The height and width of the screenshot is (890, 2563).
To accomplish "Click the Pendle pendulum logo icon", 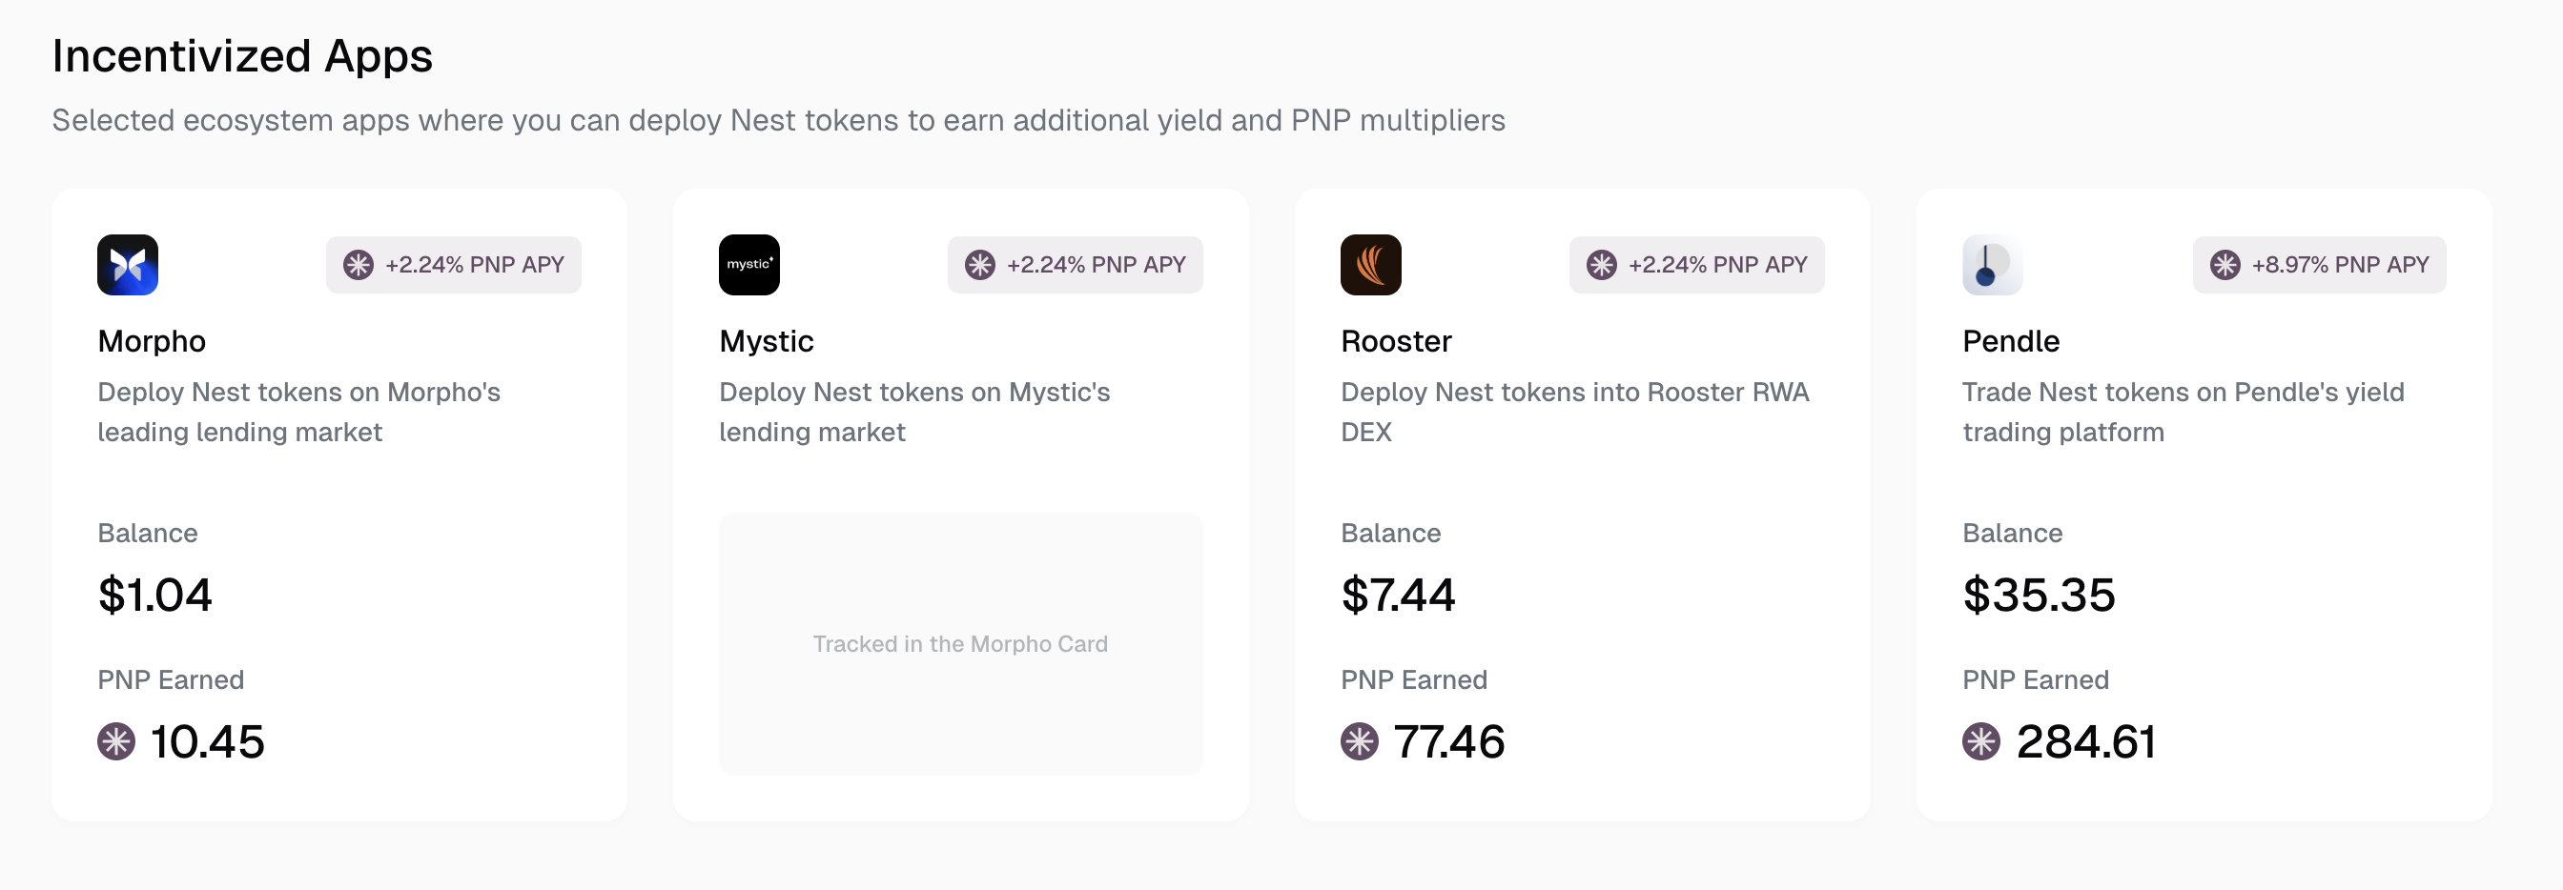I will click(1991, 265).
